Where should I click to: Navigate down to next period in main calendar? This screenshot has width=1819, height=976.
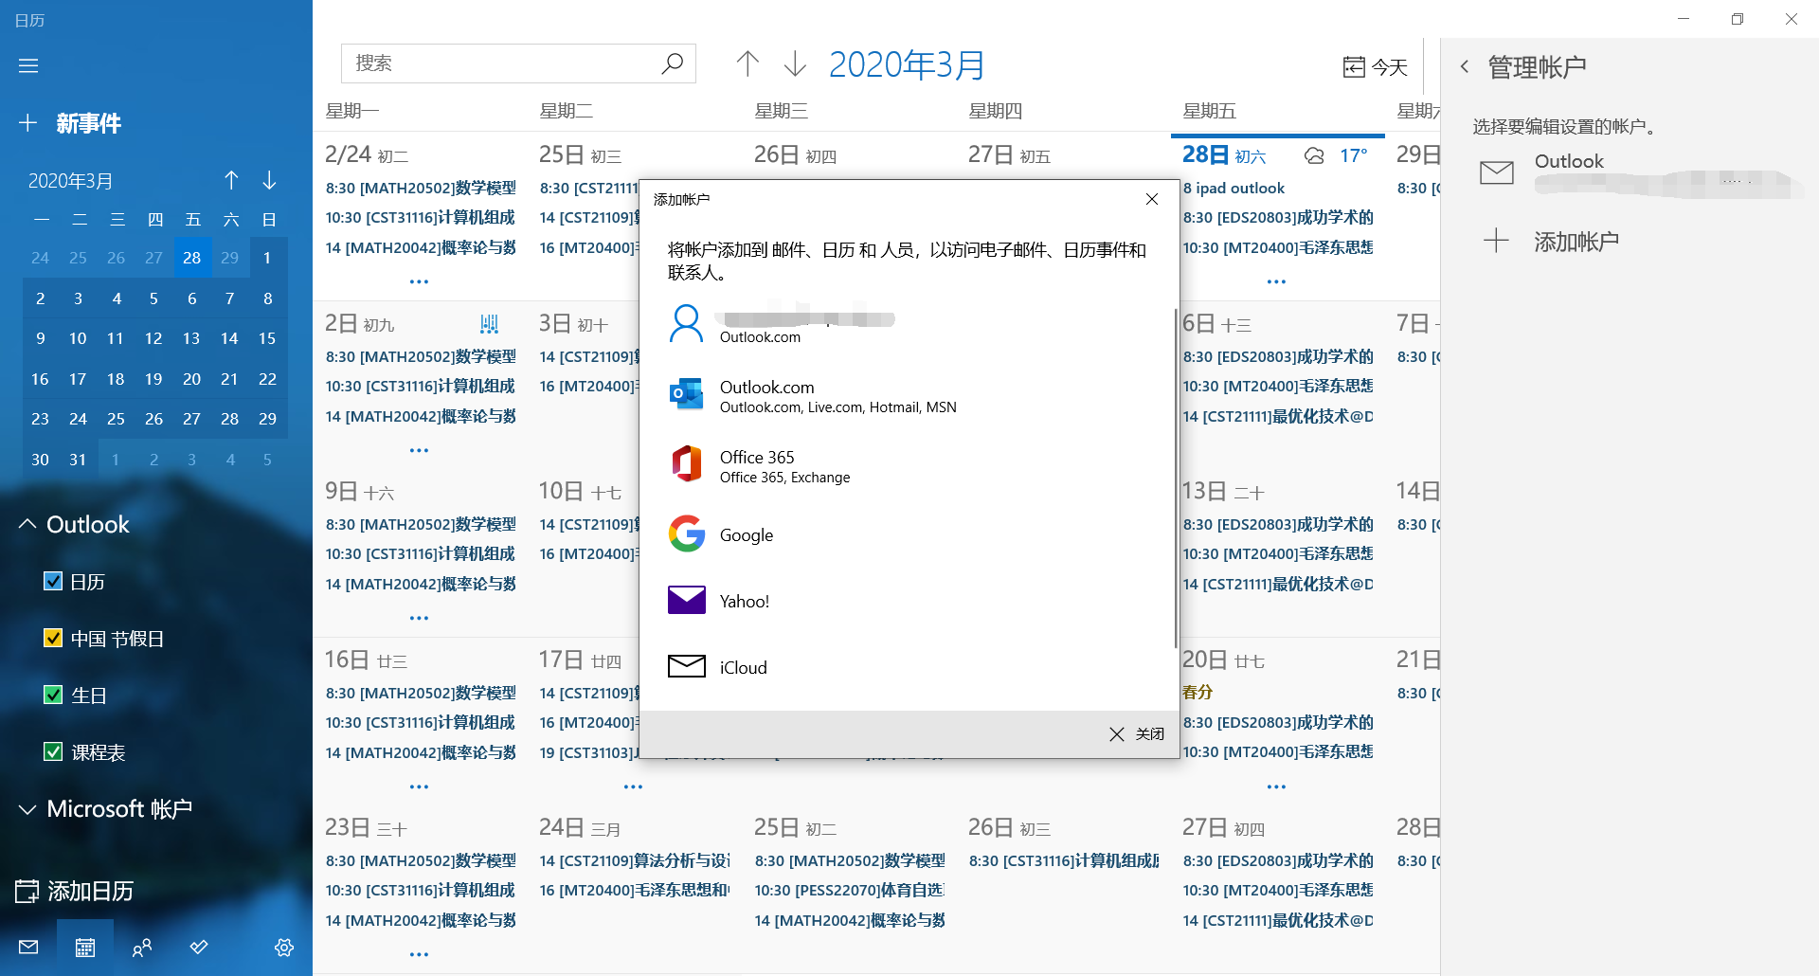795,63
